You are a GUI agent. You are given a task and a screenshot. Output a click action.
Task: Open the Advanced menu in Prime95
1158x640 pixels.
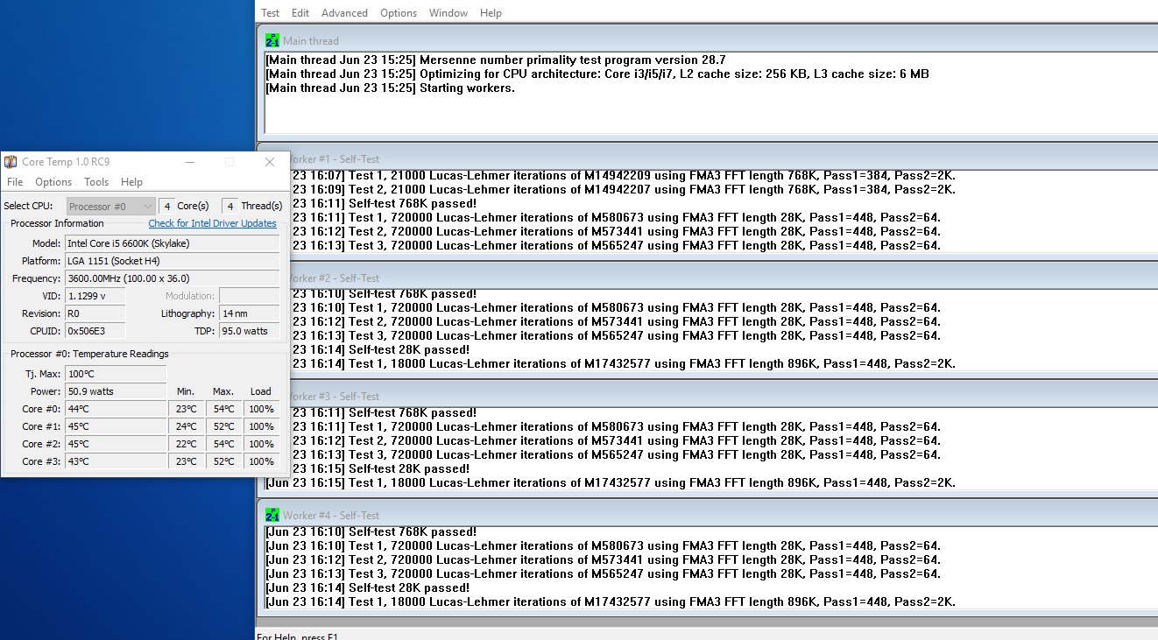(x=344, y=13)
